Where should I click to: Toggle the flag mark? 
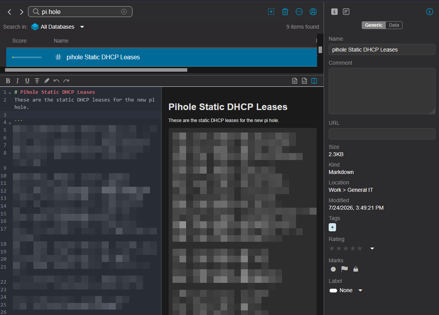(344, 269)
